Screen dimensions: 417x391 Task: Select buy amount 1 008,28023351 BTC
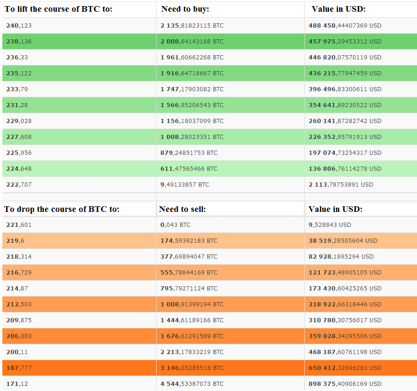tap(192, 137)
